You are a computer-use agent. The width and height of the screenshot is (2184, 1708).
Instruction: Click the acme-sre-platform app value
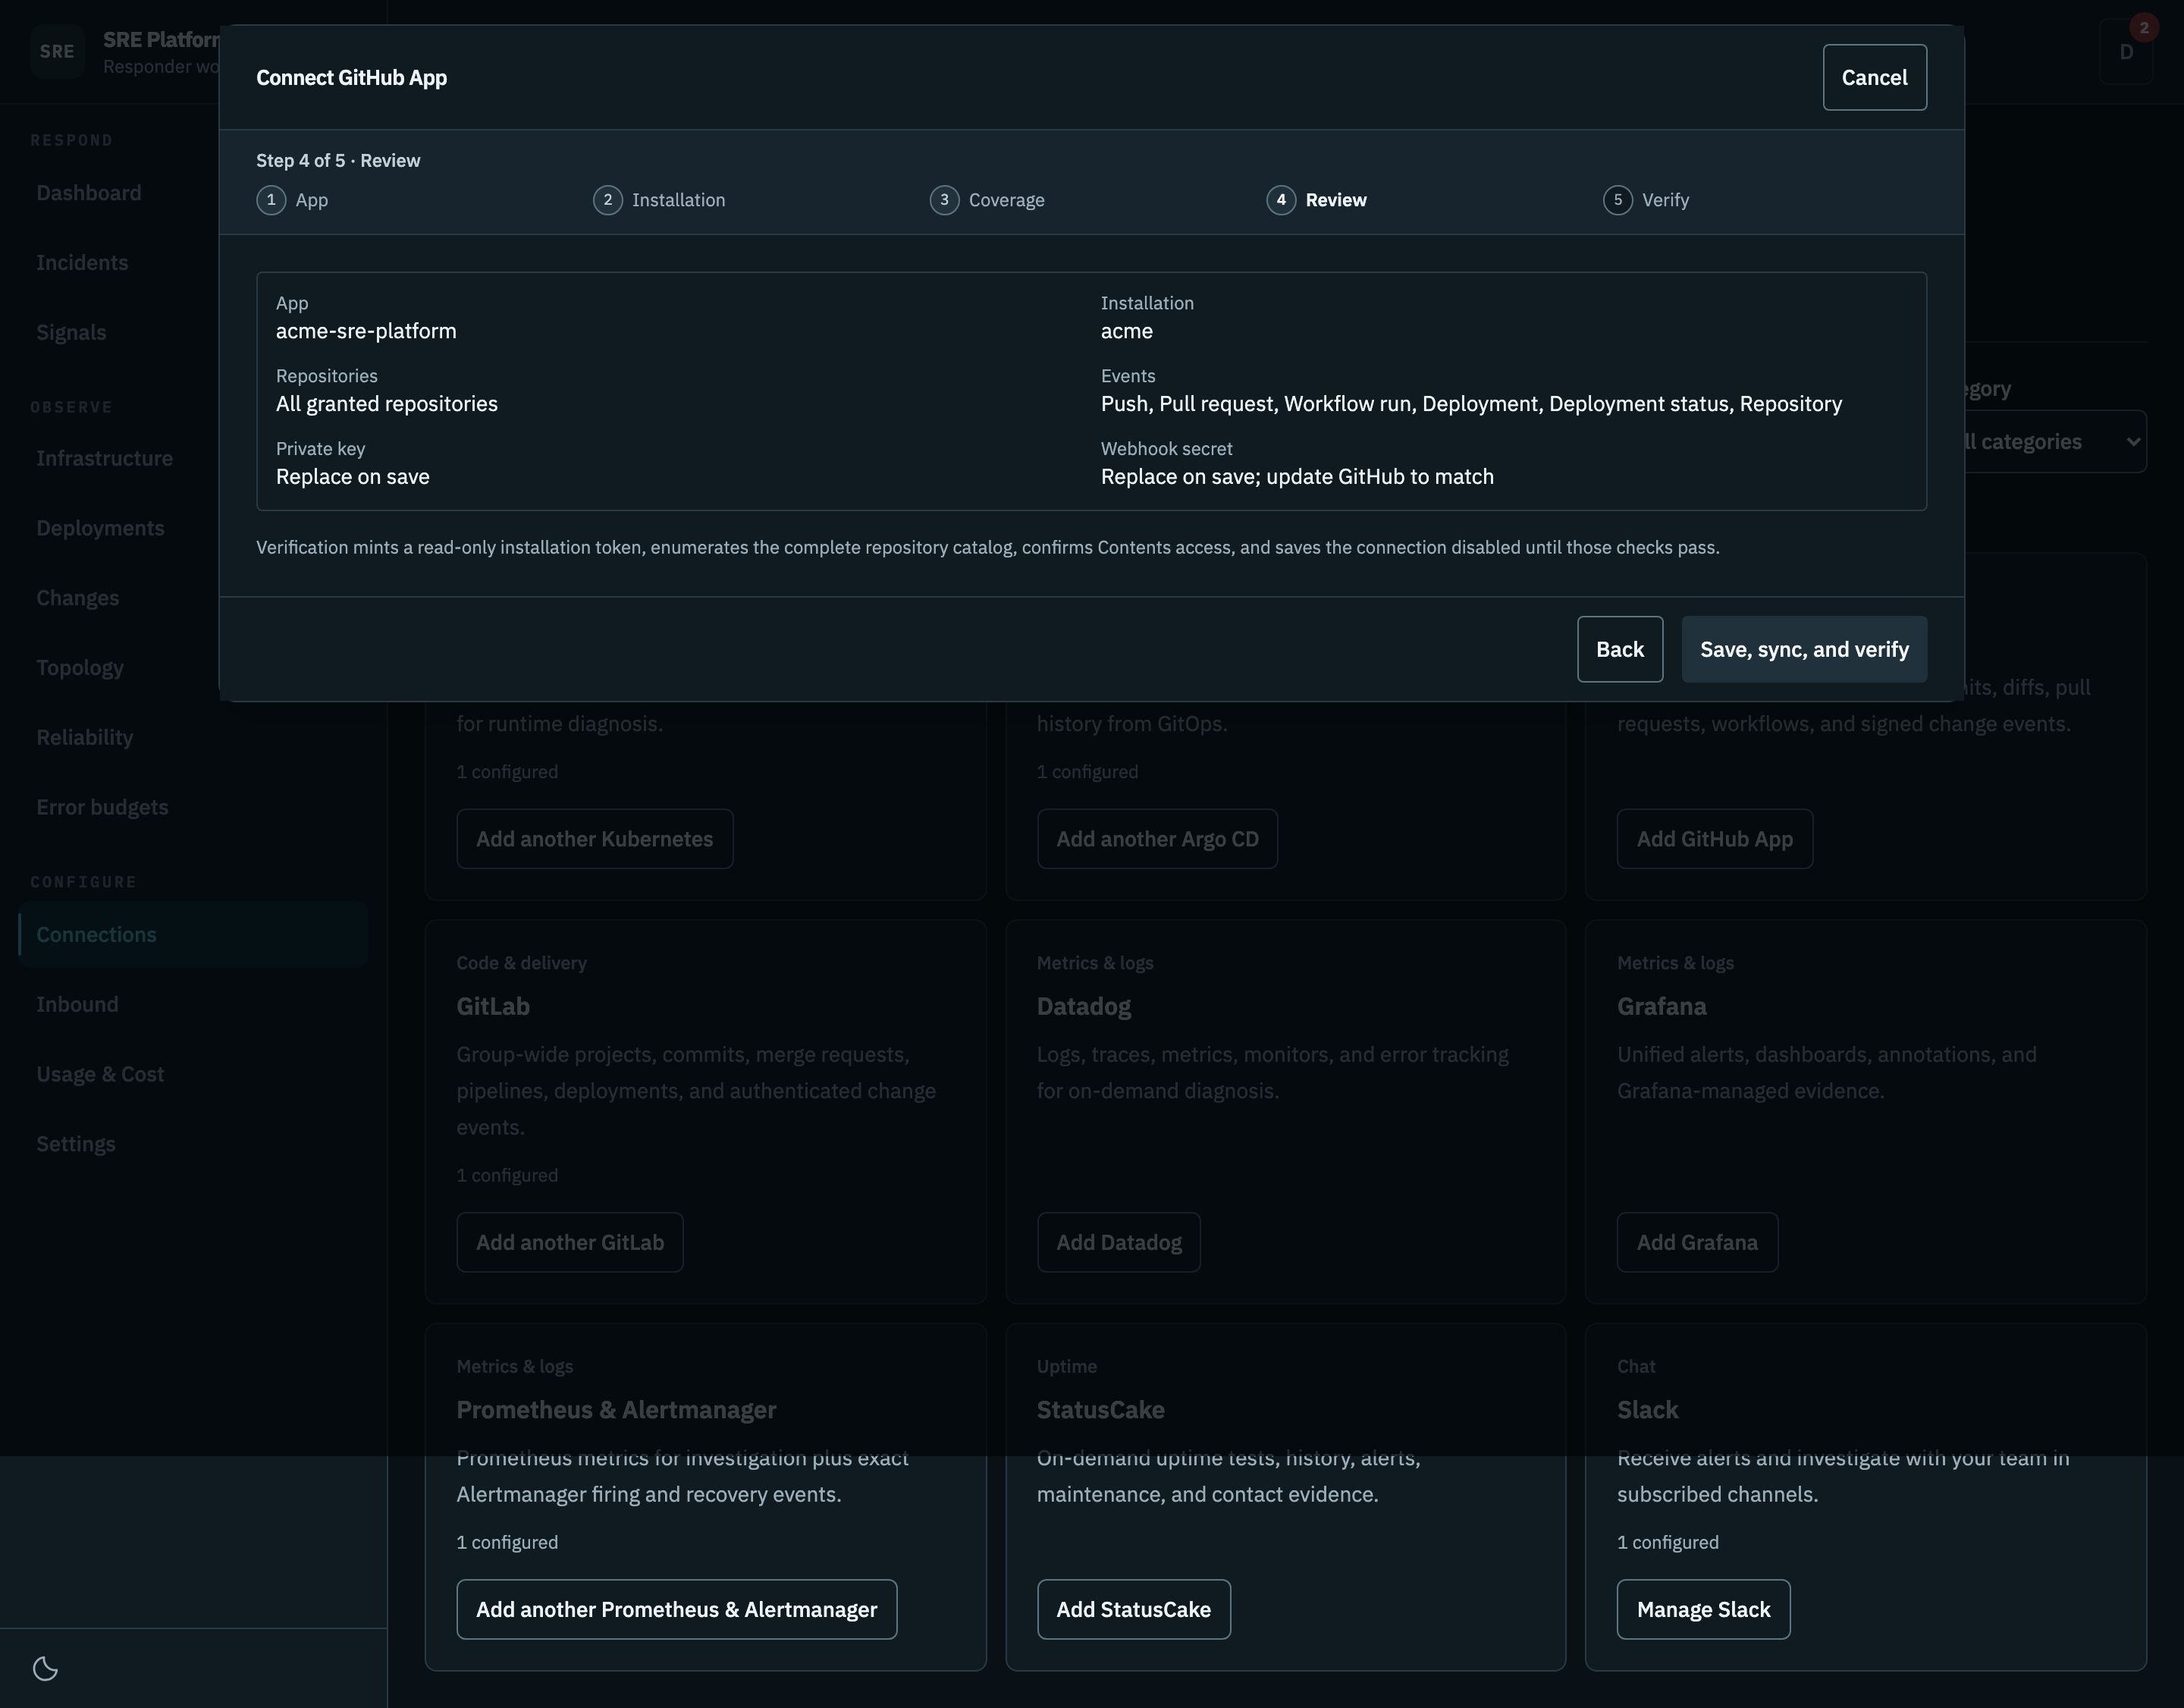click(x=366, y=331)
